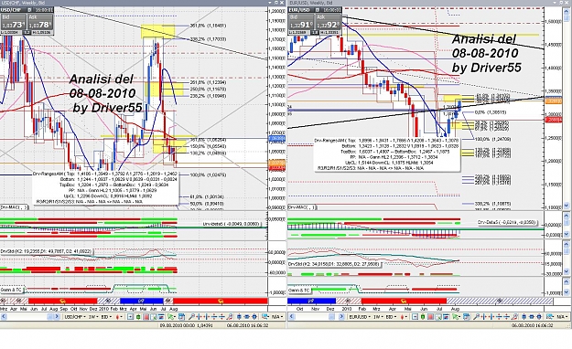Open the 1W period dropdown in EUR/USD toolbar
Screen dimensions: 572x349
point(378,317)
